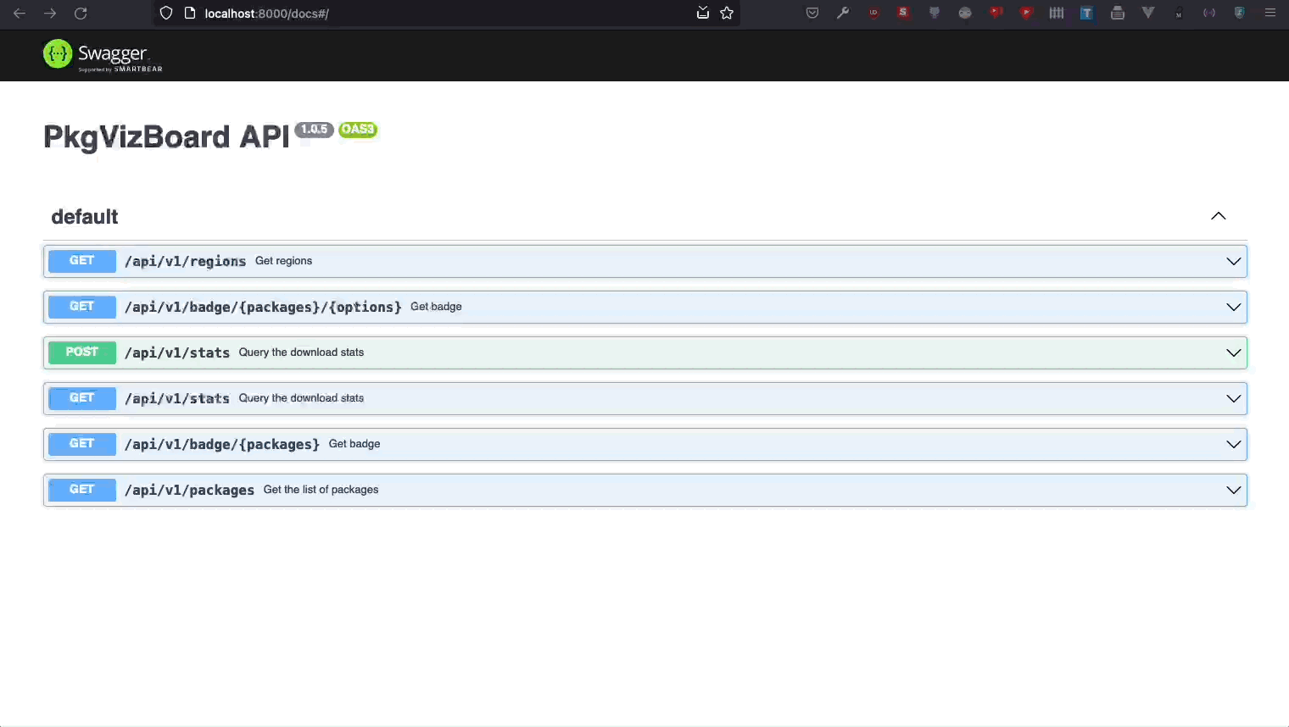The image size is (1289, 727).
Task: Click the green POST method badge
Action: pos(82,352)
